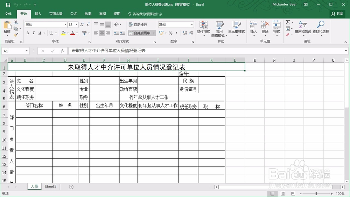Click Tell me what you want (告诉我你想要做什么)
The height and width of the screenshot is (197, 350).
(x=145, y=14)
